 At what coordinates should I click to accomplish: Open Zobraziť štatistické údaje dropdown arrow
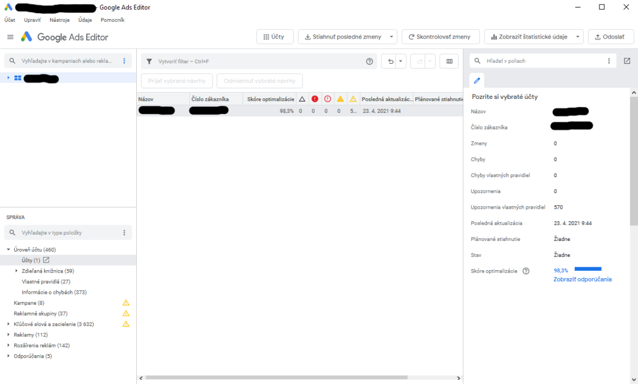[x=578, y=37]
